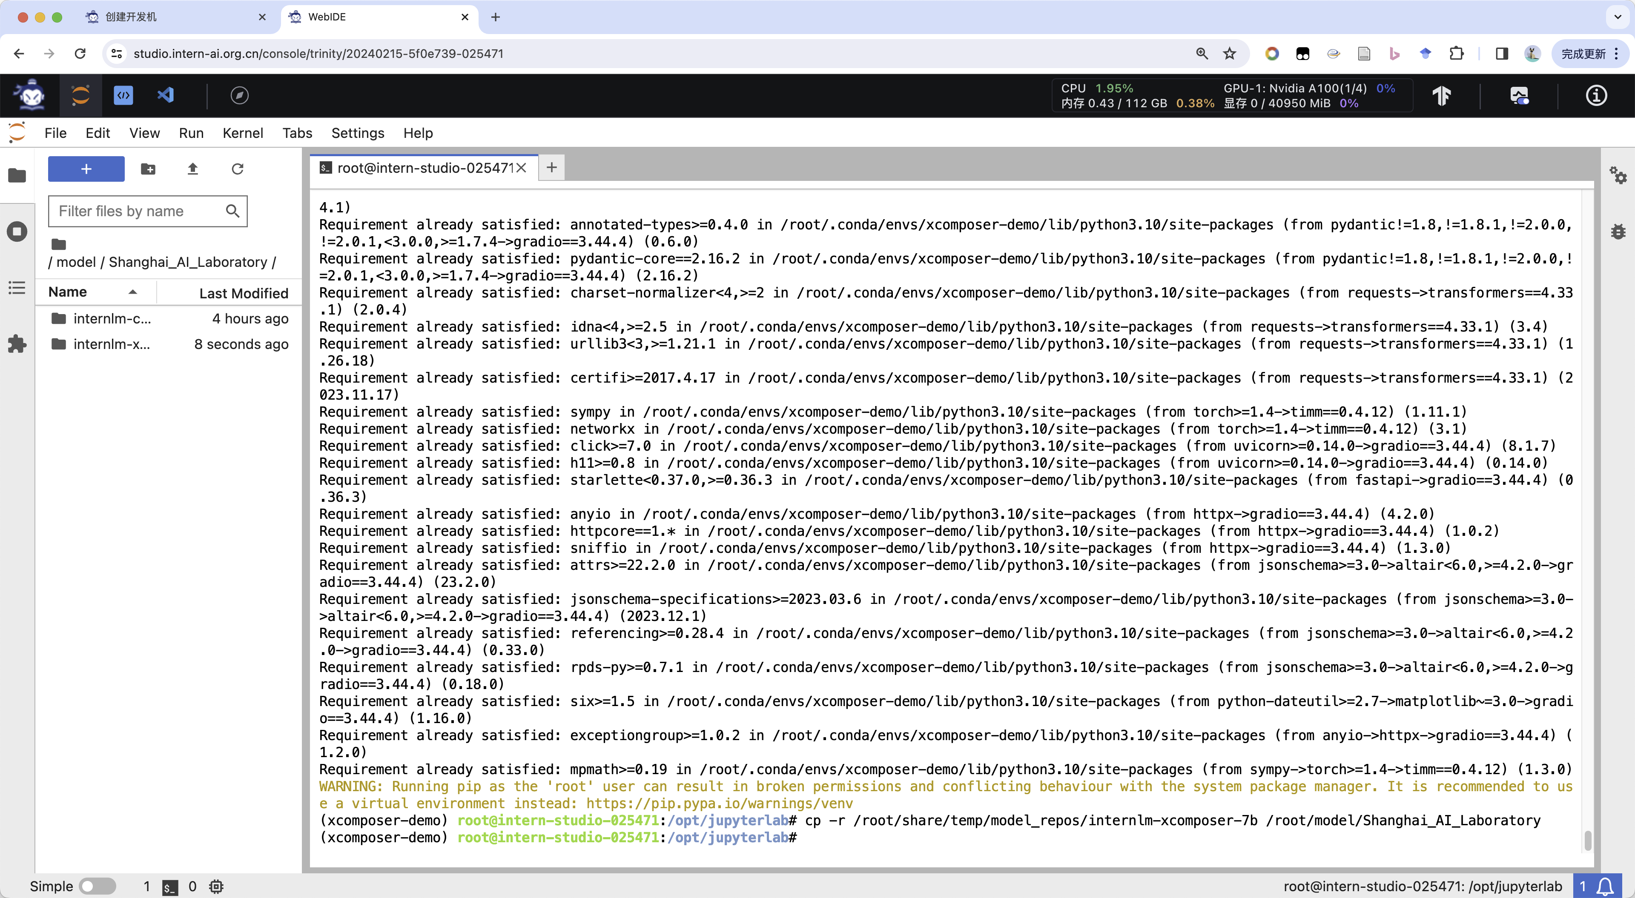Viewport: 1635px width, 898px height.
Task: Click the blue new launcher button
Action: pyautogui.click(x=86, y=169)
